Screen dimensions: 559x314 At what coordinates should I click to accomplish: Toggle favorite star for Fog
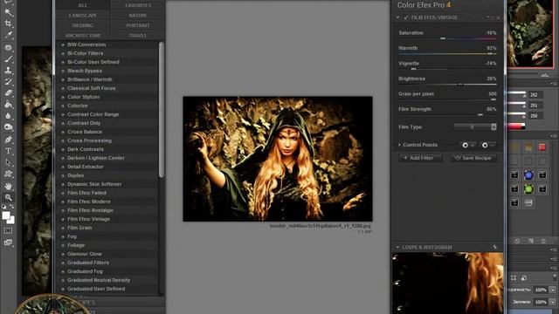tap(63, 236)
